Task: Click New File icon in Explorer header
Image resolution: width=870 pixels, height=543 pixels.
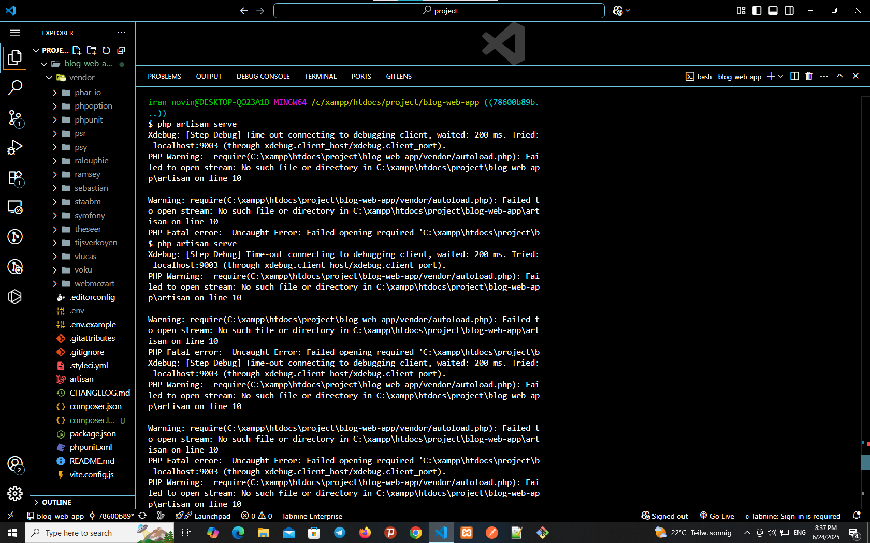Action: click(x=77, y=50)
